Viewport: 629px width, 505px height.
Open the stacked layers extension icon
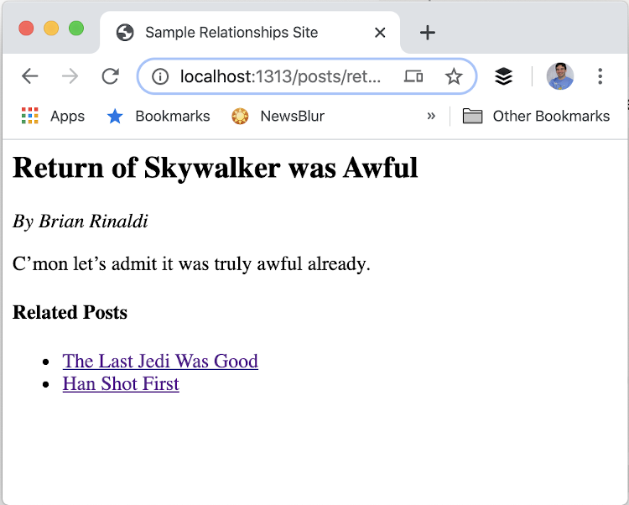[503, 76]
